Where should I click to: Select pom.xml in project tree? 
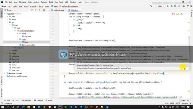point(15,71)
